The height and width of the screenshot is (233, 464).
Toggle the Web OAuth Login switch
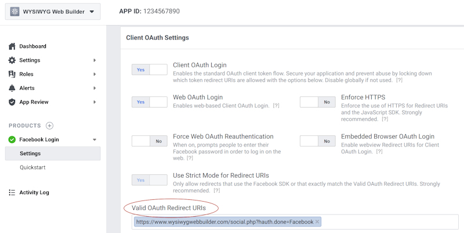pyautogui.click(x=150, y=102)
